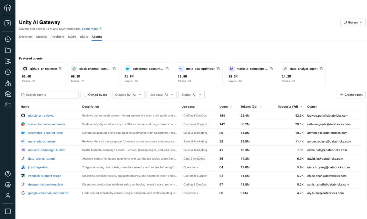Open the Help question mark icon
The height and width of the screenshot is (219, 367).
[8, 174]
